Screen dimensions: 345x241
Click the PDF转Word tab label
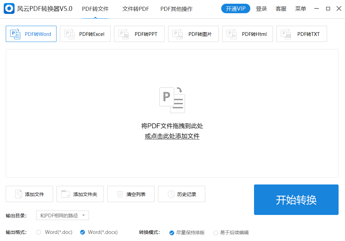(x=38, y=34)
